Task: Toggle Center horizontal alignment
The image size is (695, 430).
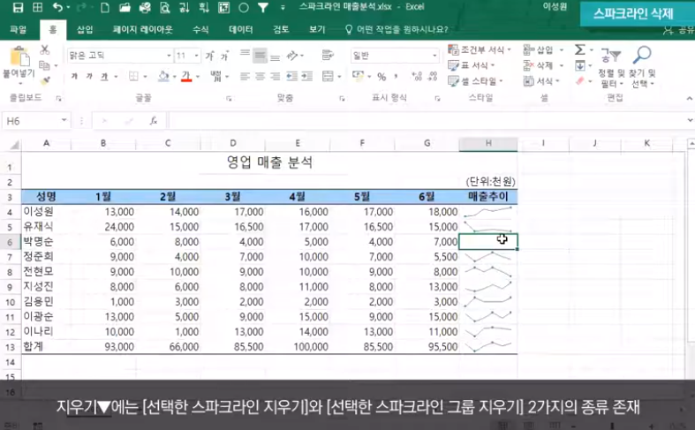Action: pos(261,76)
